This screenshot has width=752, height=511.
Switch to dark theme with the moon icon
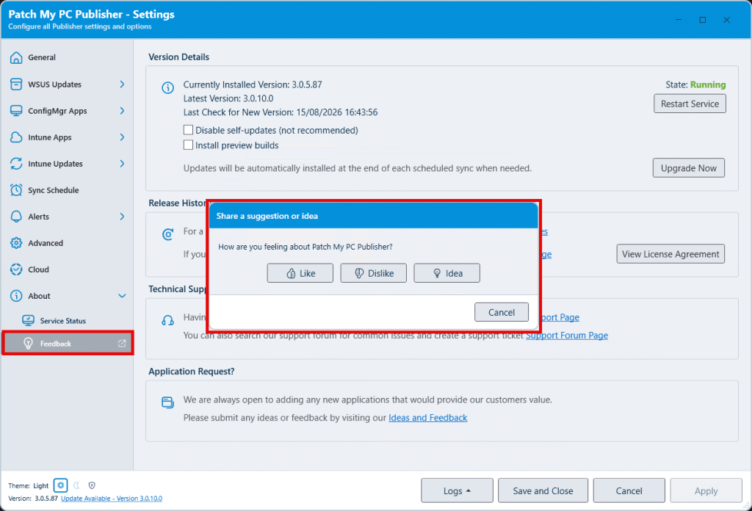coord(76,485)
